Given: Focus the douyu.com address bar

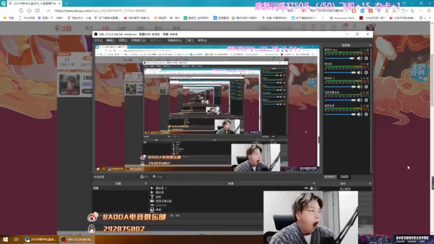Looking at the screenshot, I should pyautogui.click(x=100, y=11).
